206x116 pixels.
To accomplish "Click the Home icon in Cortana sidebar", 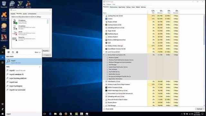I will click(3, 57).
